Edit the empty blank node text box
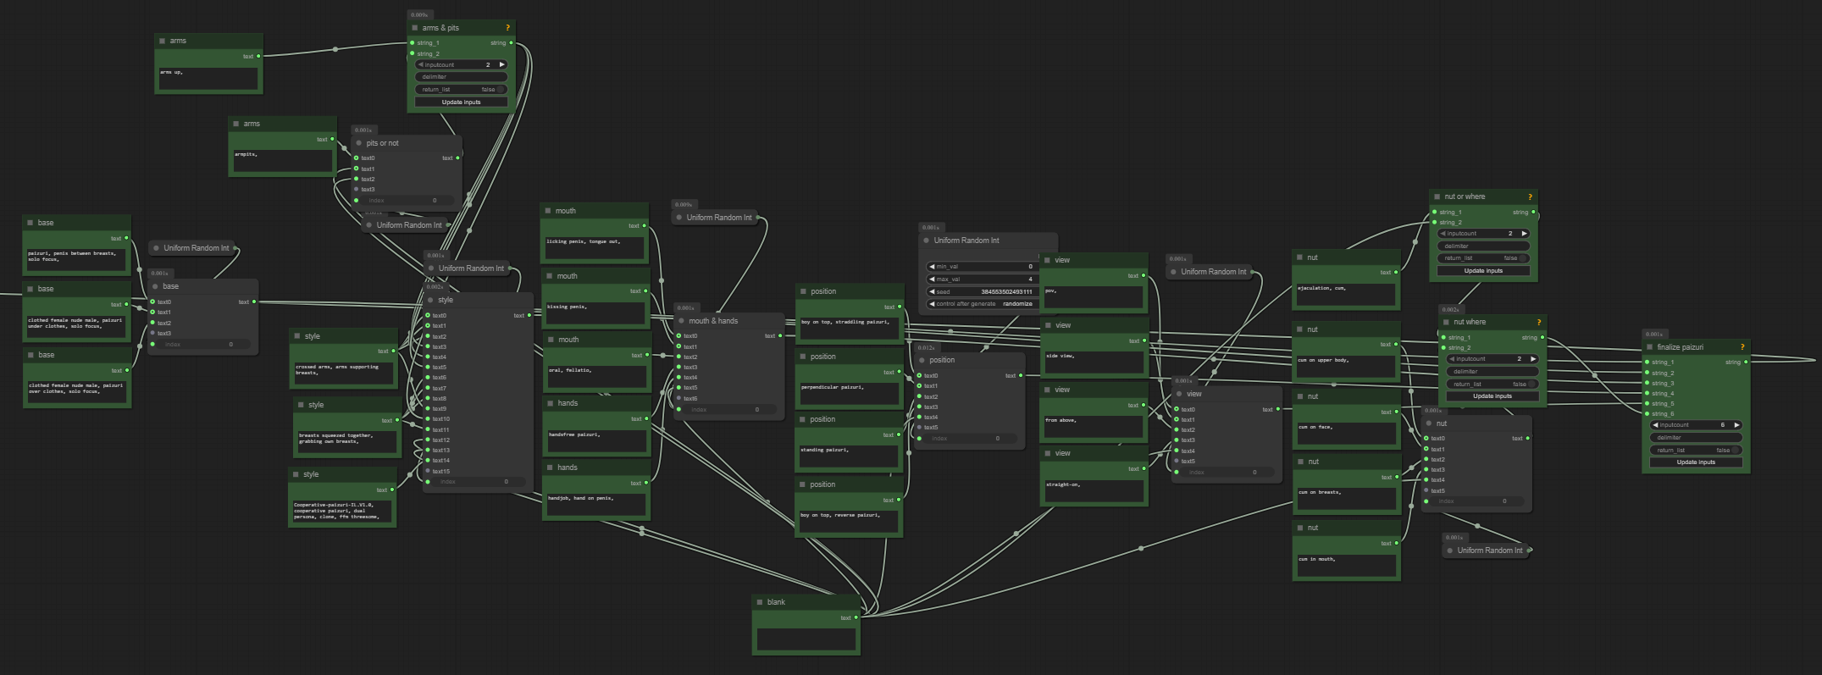The image size is (1822, 675). (x=806, y=639)
